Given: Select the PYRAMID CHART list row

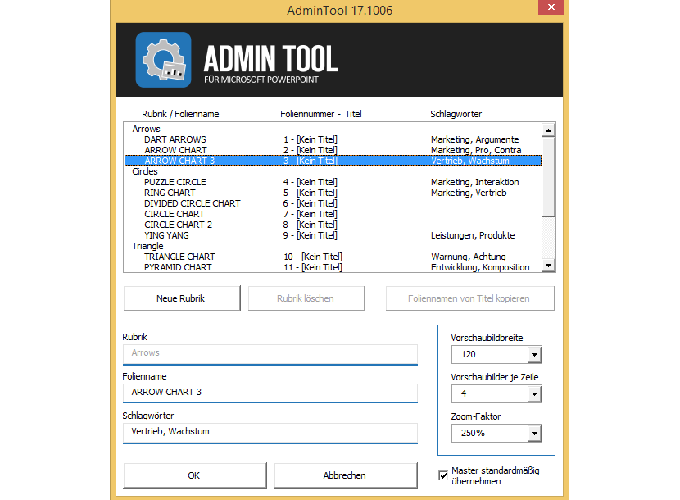Looking at the screenshot, I should pyautogui.click(x=178, y=267).
